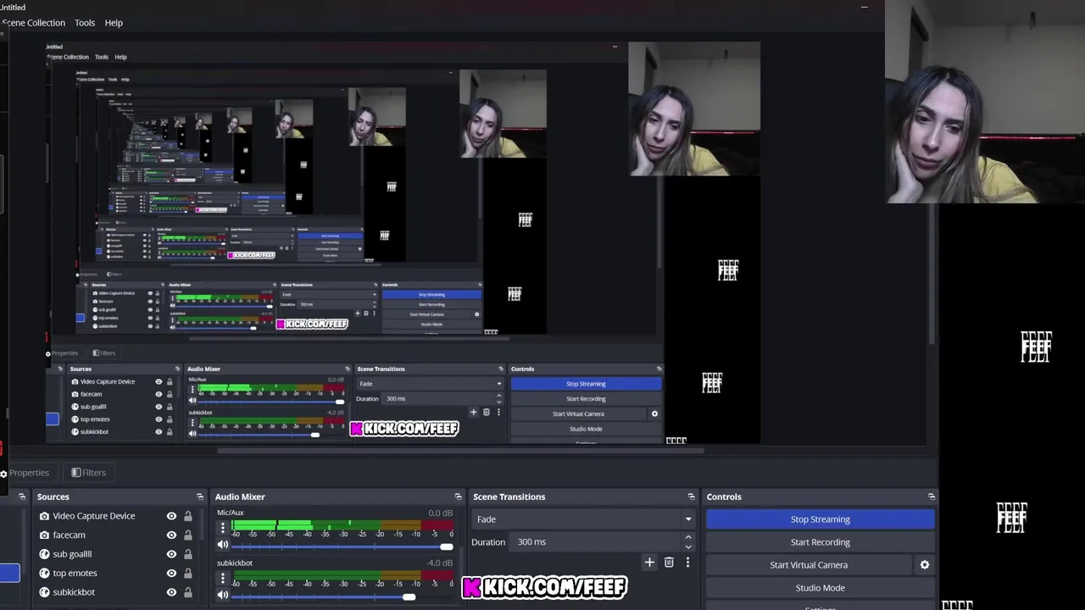
Task: Mute Mic/Aux with its speaker icon
Action: click(223, 546)
